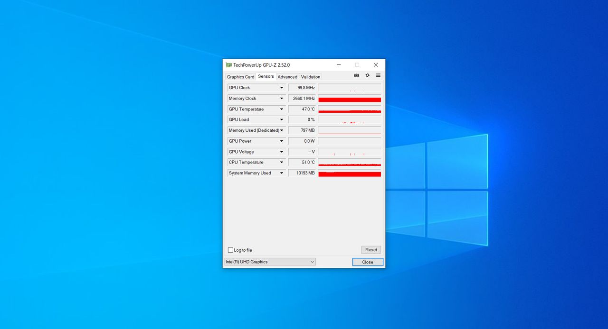Open the GPU-Z hamburger menu icon
Viewport: 608px width, 329px height.
click(378, 75)
